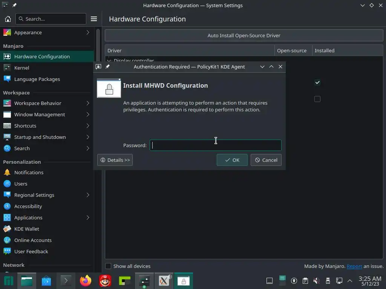
Task: Click the Language Packages icon
Action: tap(7, 79)
